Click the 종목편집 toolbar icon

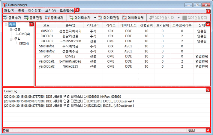point(26,18)
